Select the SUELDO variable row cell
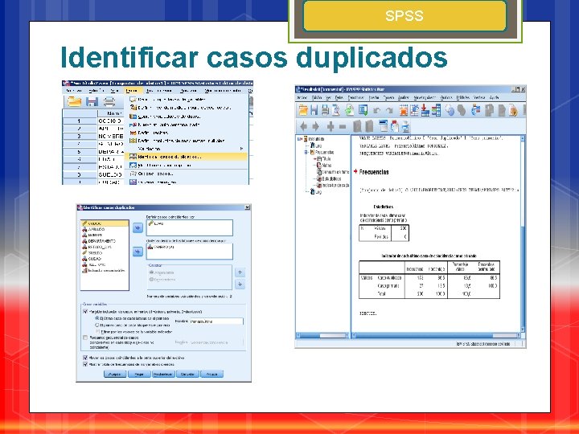579x434 pixels. (x=110, y=174)
